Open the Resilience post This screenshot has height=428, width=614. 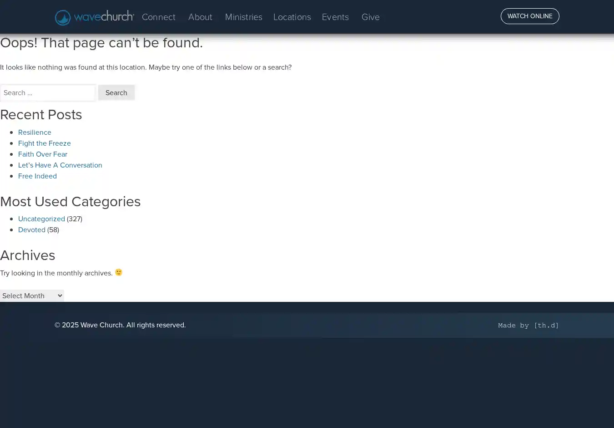click(35, 132)
